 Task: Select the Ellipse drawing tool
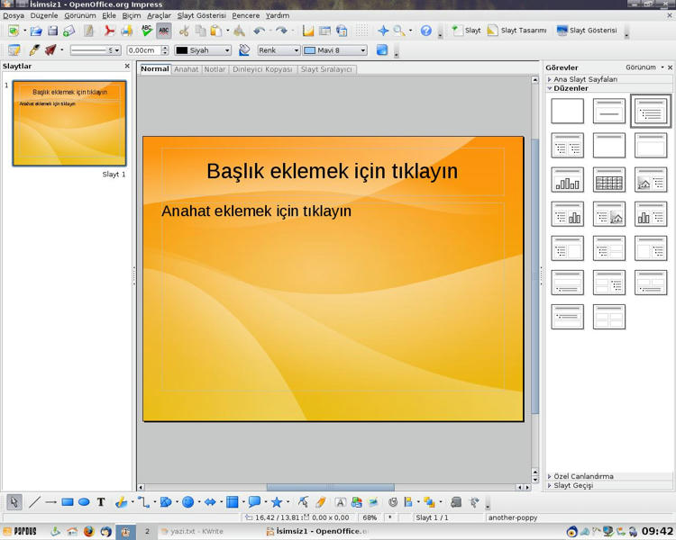click(84, 502)
